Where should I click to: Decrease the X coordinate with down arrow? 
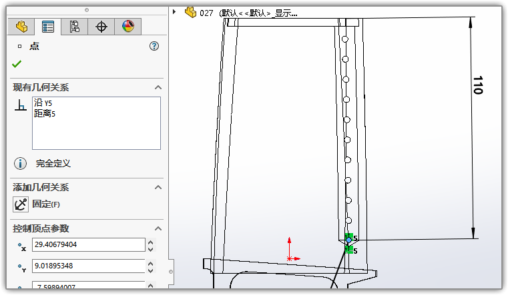[x=151, y=249]
